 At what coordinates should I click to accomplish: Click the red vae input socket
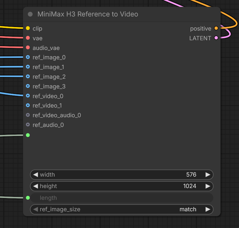click(x=28, y=38)
